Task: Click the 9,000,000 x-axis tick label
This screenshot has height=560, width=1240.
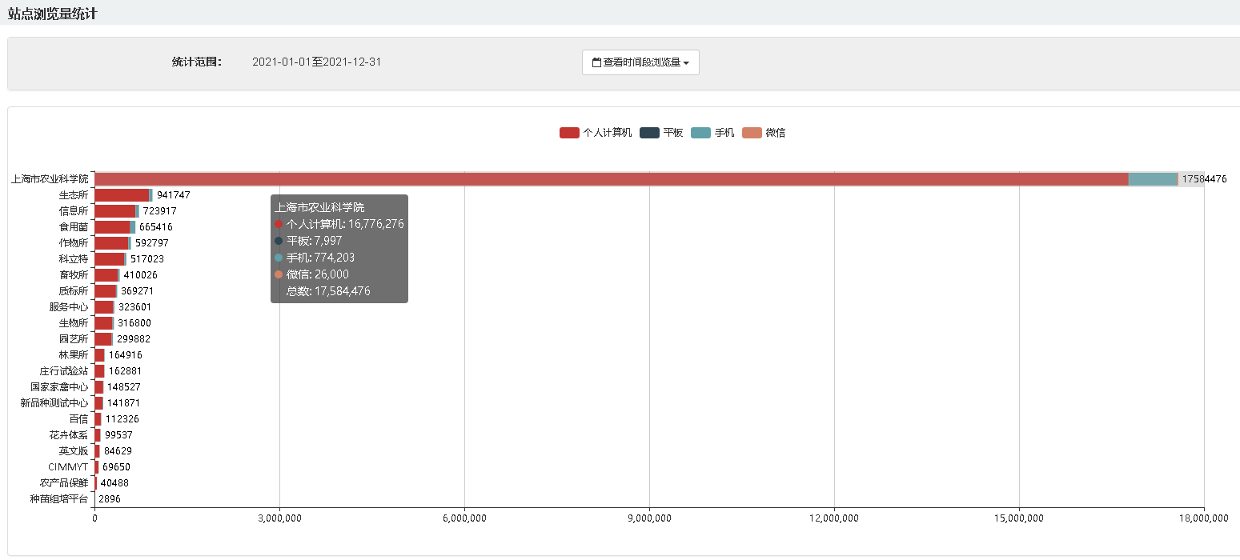Action: tap(649, 518)
